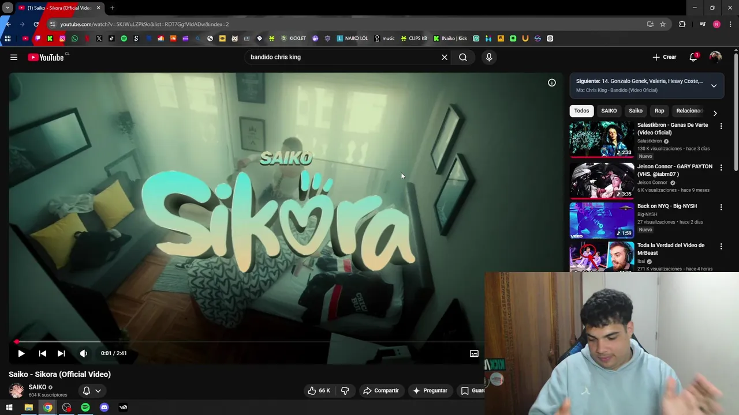
Task: Open the NAIKO LOL bookmark
Action: (x=352, y=39)
